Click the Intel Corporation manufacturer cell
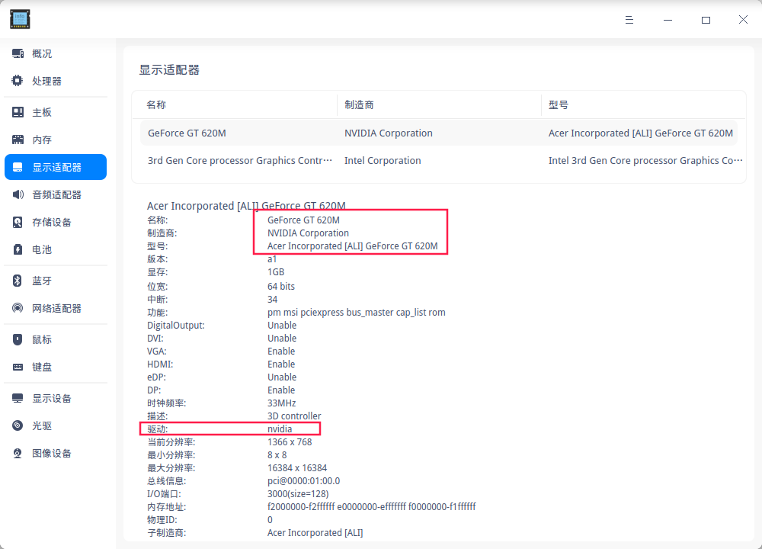Screen dimensions: 762x549 [383, 160]
